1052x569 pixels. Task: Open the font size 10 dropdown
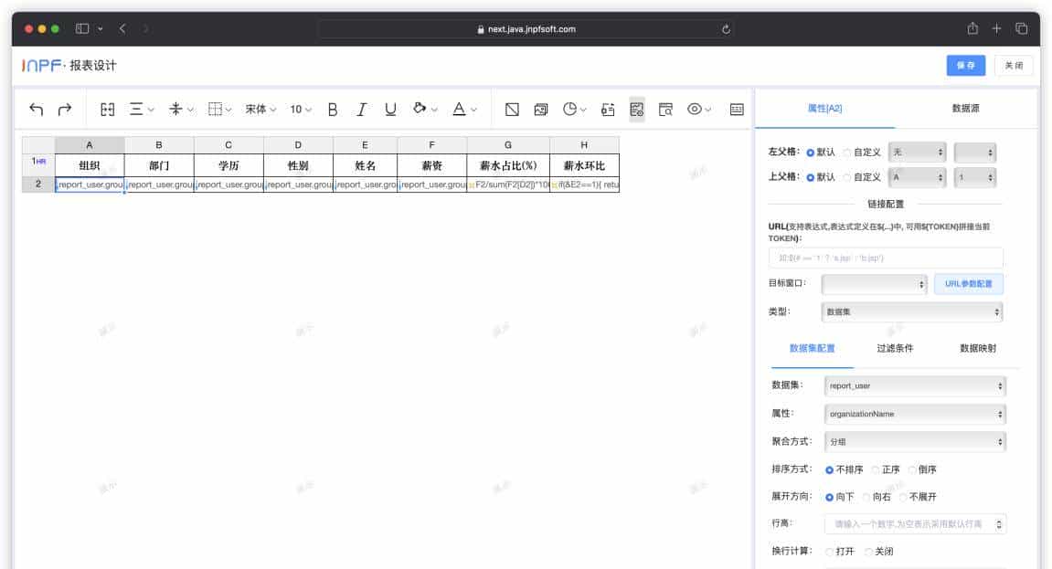301,110
